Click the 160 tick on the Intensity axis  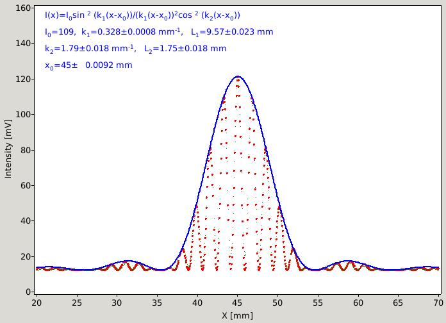(x=23, y=8)
